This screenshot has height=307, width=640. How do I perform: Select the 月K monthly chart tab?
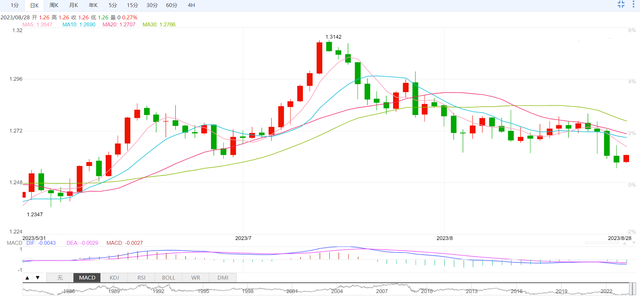coord(74,5)
